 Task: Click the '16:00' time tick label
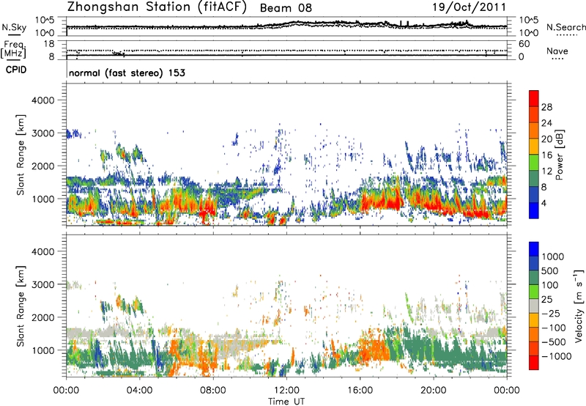pos(360,391)
